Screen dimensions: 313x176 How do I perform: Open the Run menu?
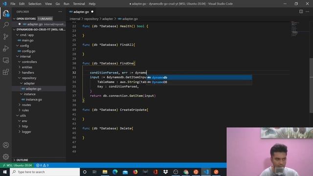pos(67,4)
